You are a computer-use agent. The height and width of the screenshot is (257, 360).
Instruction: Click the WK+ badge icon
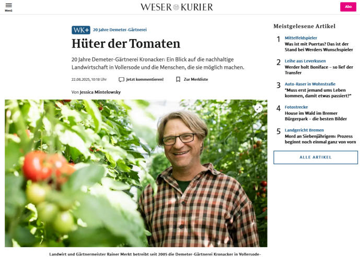click(81, 30)
